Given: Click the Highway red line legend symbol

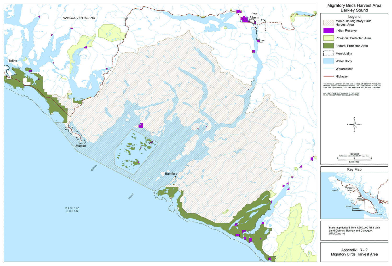Looking at the screenshot, I should 328,76.
